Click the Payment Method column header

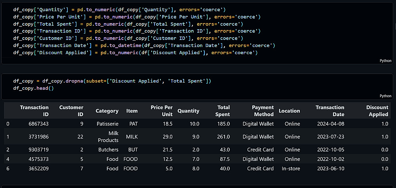[262, 111]
